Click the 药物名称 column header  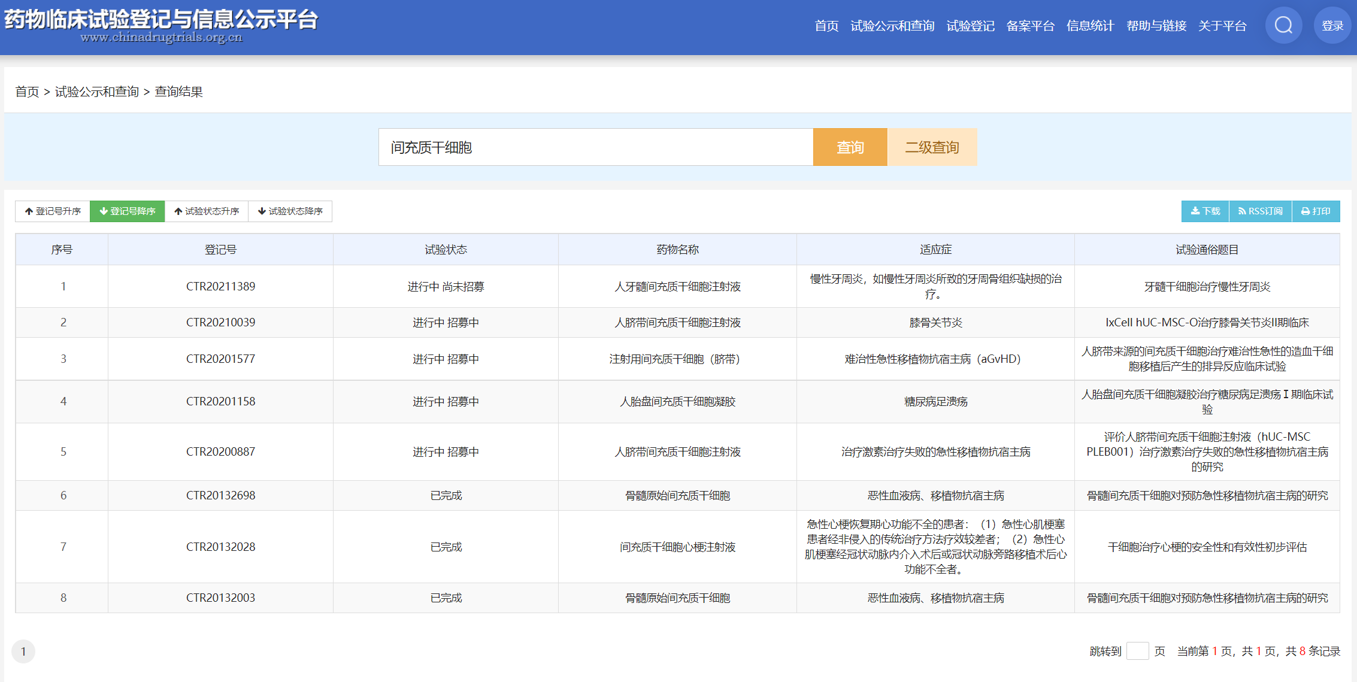click(x=677, y=249)
